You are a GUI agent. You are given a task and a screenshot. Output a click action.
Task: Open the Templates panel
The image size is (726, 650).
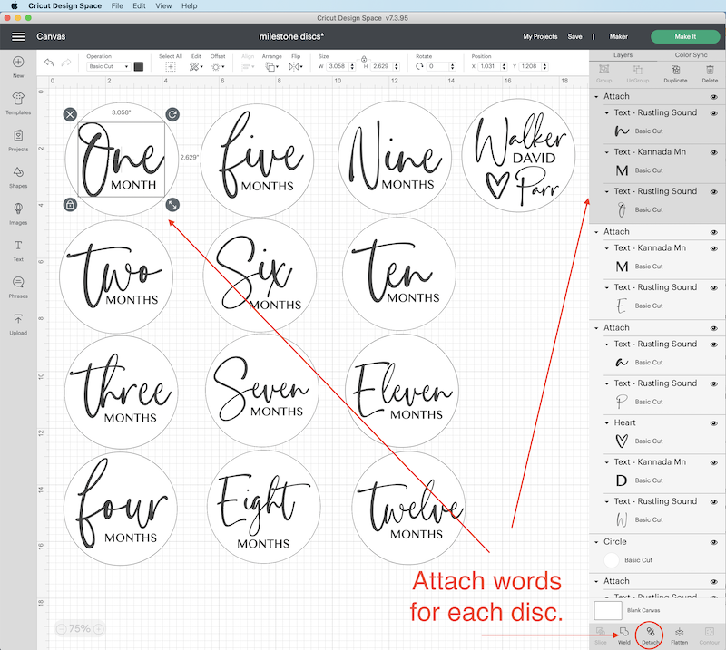point(18,103)
